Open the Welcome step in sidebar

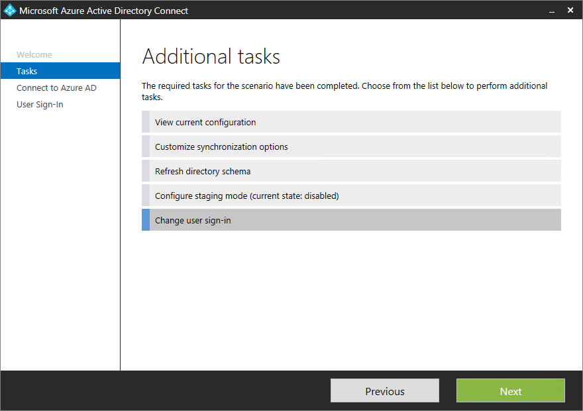point(34,54)
